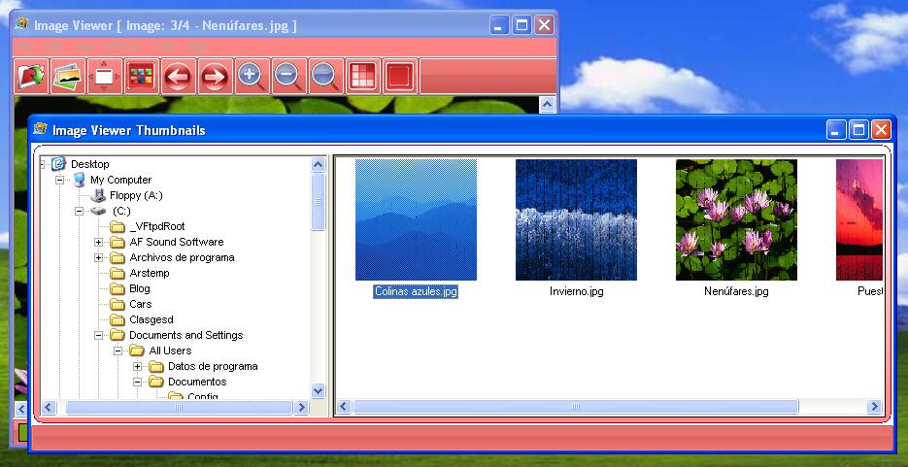Click the Floppy (A:) drive icon
The height and width of the screenshot is (467, 908).
[x=98, y=195]
